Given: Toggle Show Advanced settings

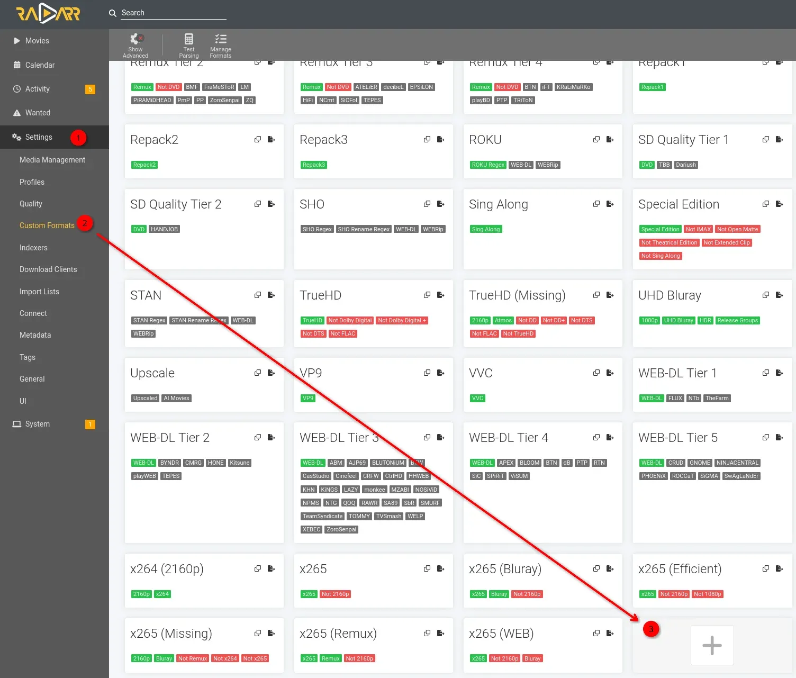Looking at the screenshot, I should pyautogui.click(x=135, y=45).
